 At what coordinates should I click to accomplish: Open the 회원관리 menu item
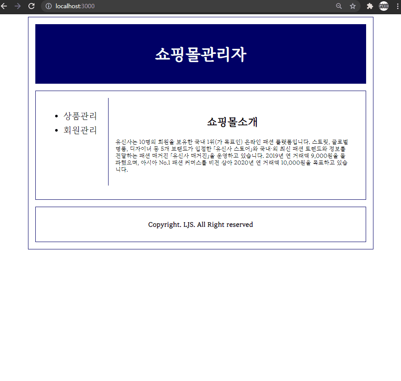pos(80,130)
